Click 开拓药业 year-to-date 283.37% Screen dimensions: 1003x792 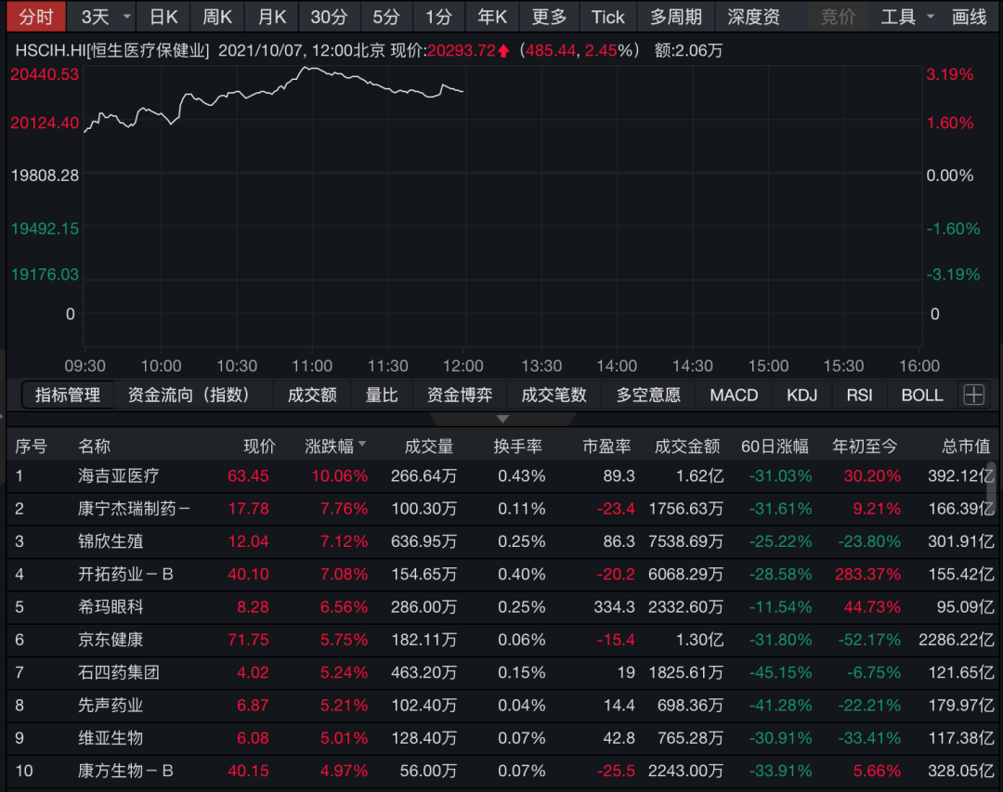click(x=867, y=574)
